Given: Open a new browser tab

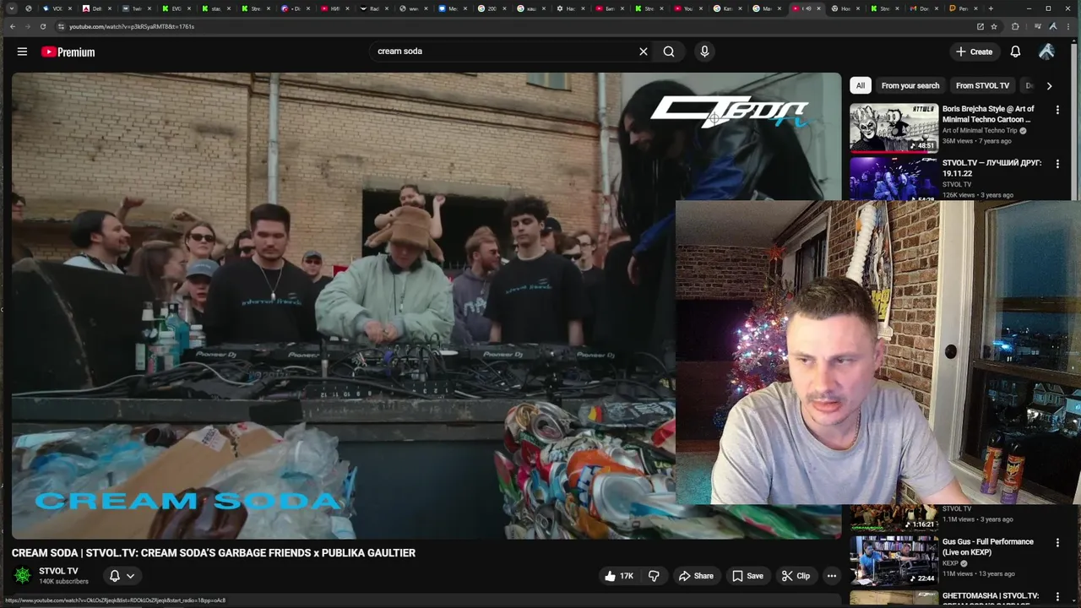Looking at the screenshot, I should pyautogui.click(x=991, y=8).
